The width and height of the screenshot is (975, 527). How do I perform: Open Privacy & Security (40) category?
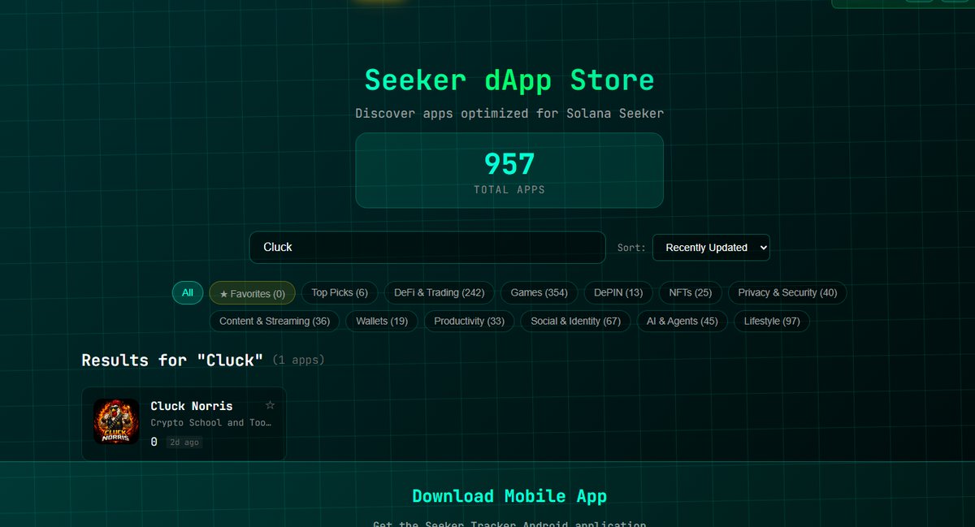tap(787, 292)
